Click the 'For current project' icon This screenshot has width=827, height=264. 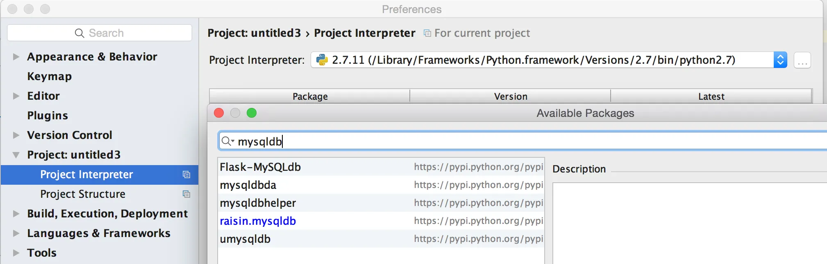pyautogui.click(x=427, y=33)
